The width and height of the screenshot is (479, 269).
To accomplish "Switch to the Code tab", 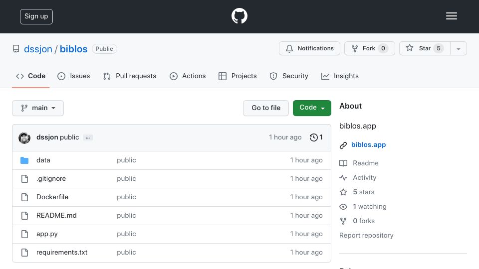I will point(30,76).
